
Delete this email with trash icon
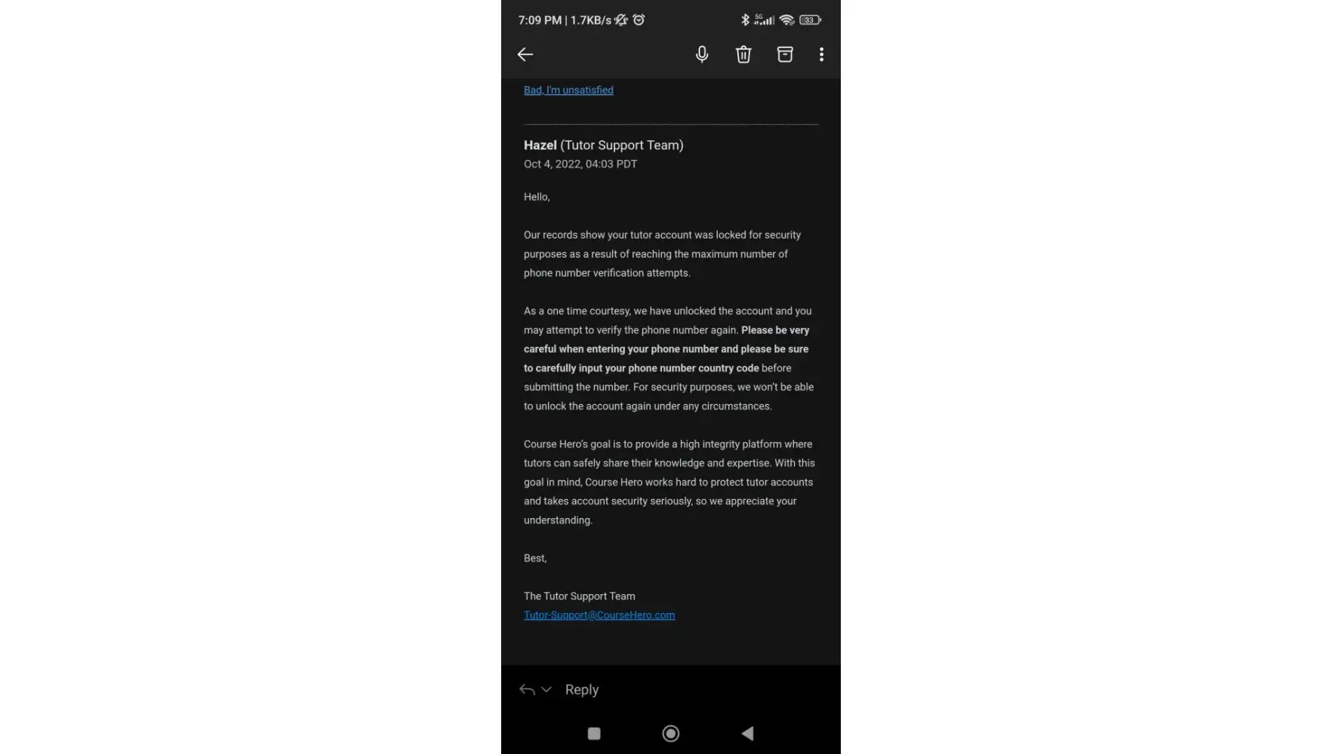click(x=743, y=54)
